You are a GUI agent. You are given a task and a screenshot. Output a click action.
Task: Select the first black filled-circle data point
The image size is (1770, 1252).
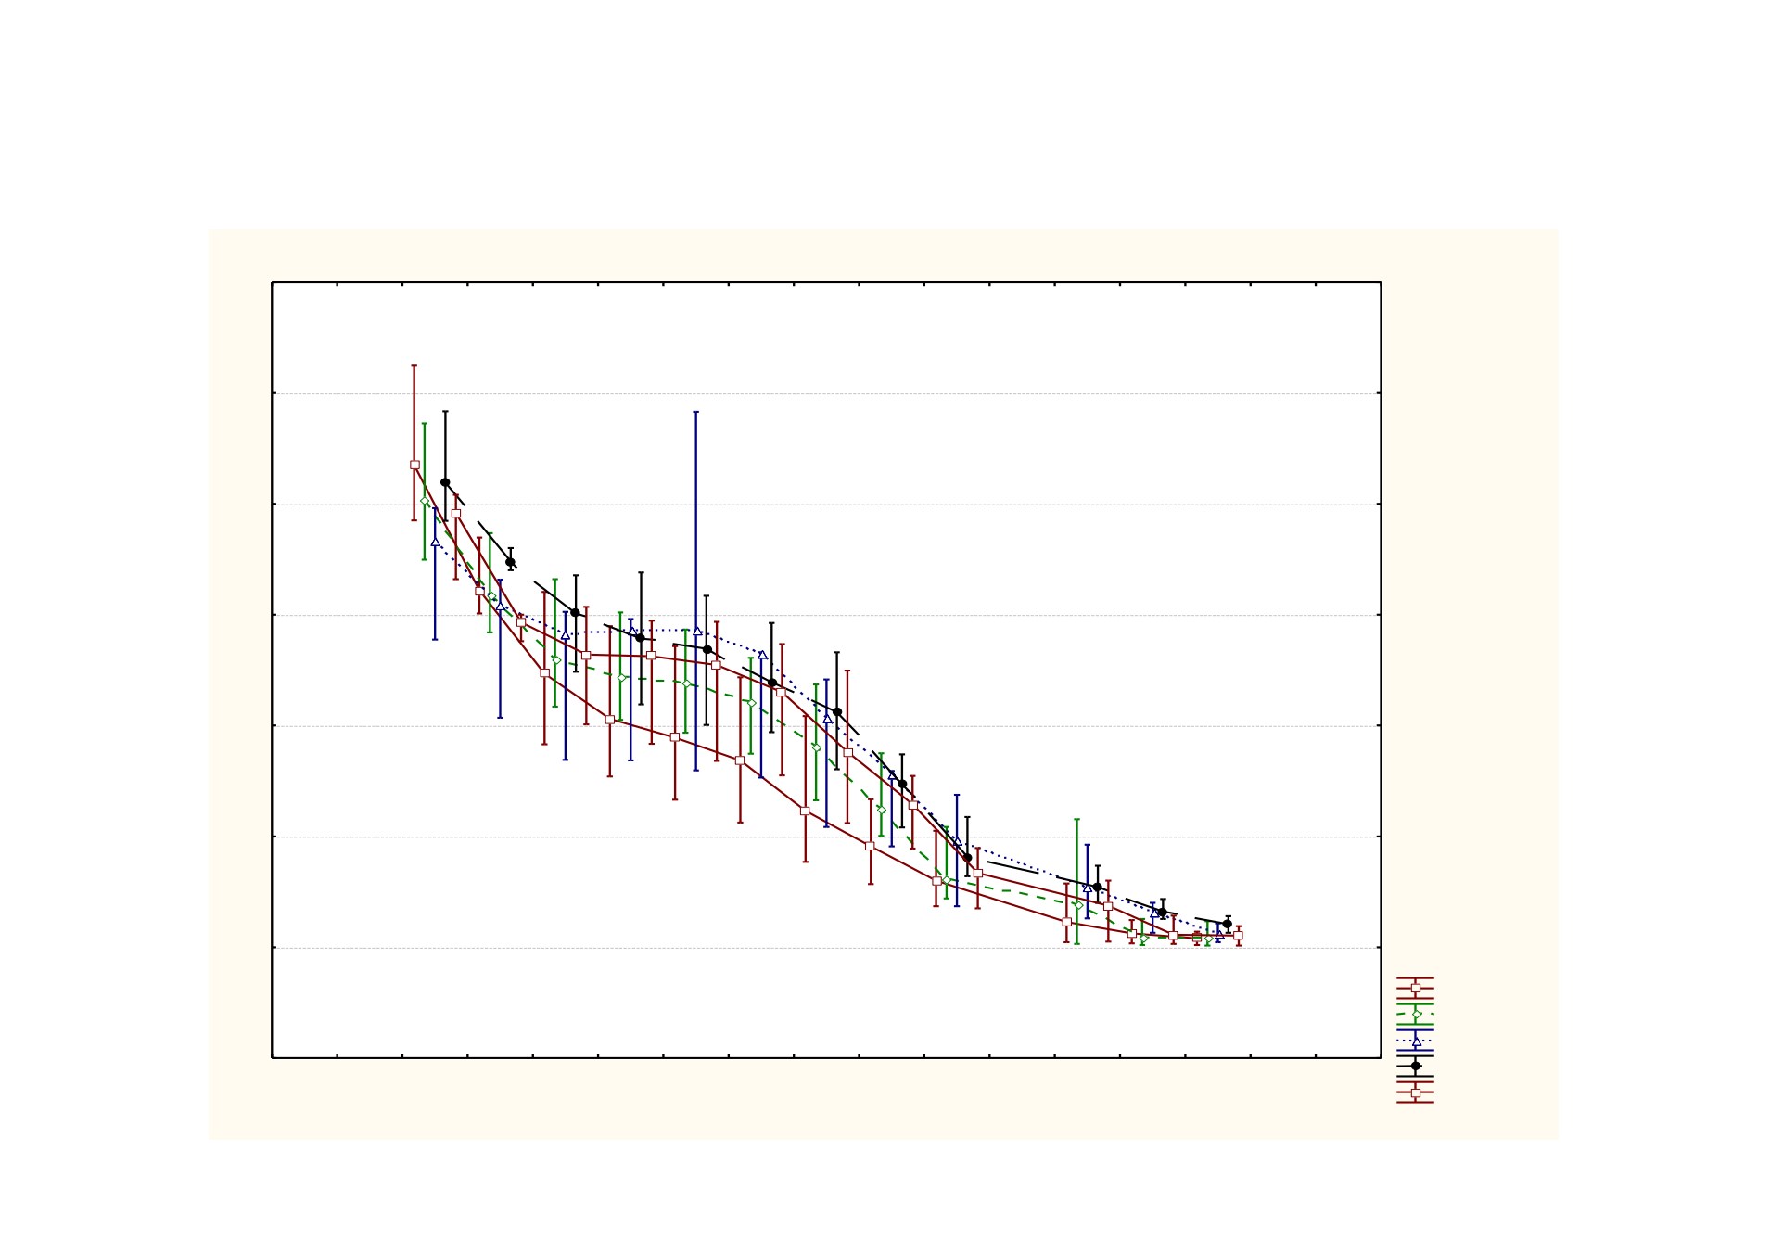click(x=445, y=482)
